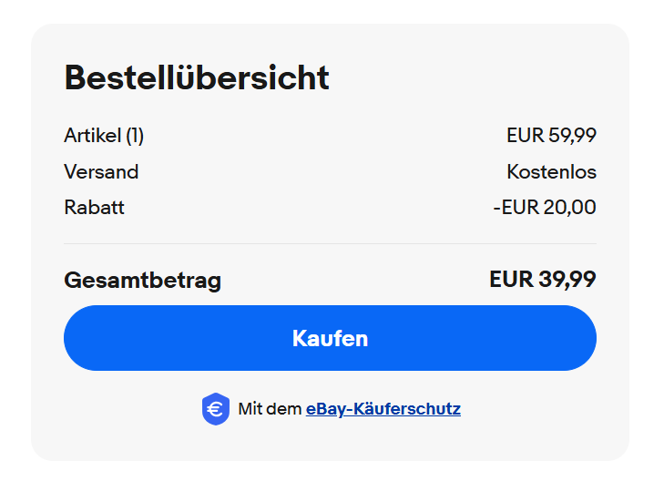This screenshot has height=502, width=664.
Task: Click the item price EUR 59,99
Action: 551,136
